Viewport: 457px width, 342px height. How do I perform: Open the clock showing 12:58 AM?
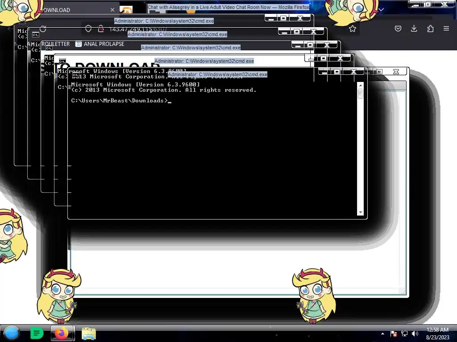437,333
